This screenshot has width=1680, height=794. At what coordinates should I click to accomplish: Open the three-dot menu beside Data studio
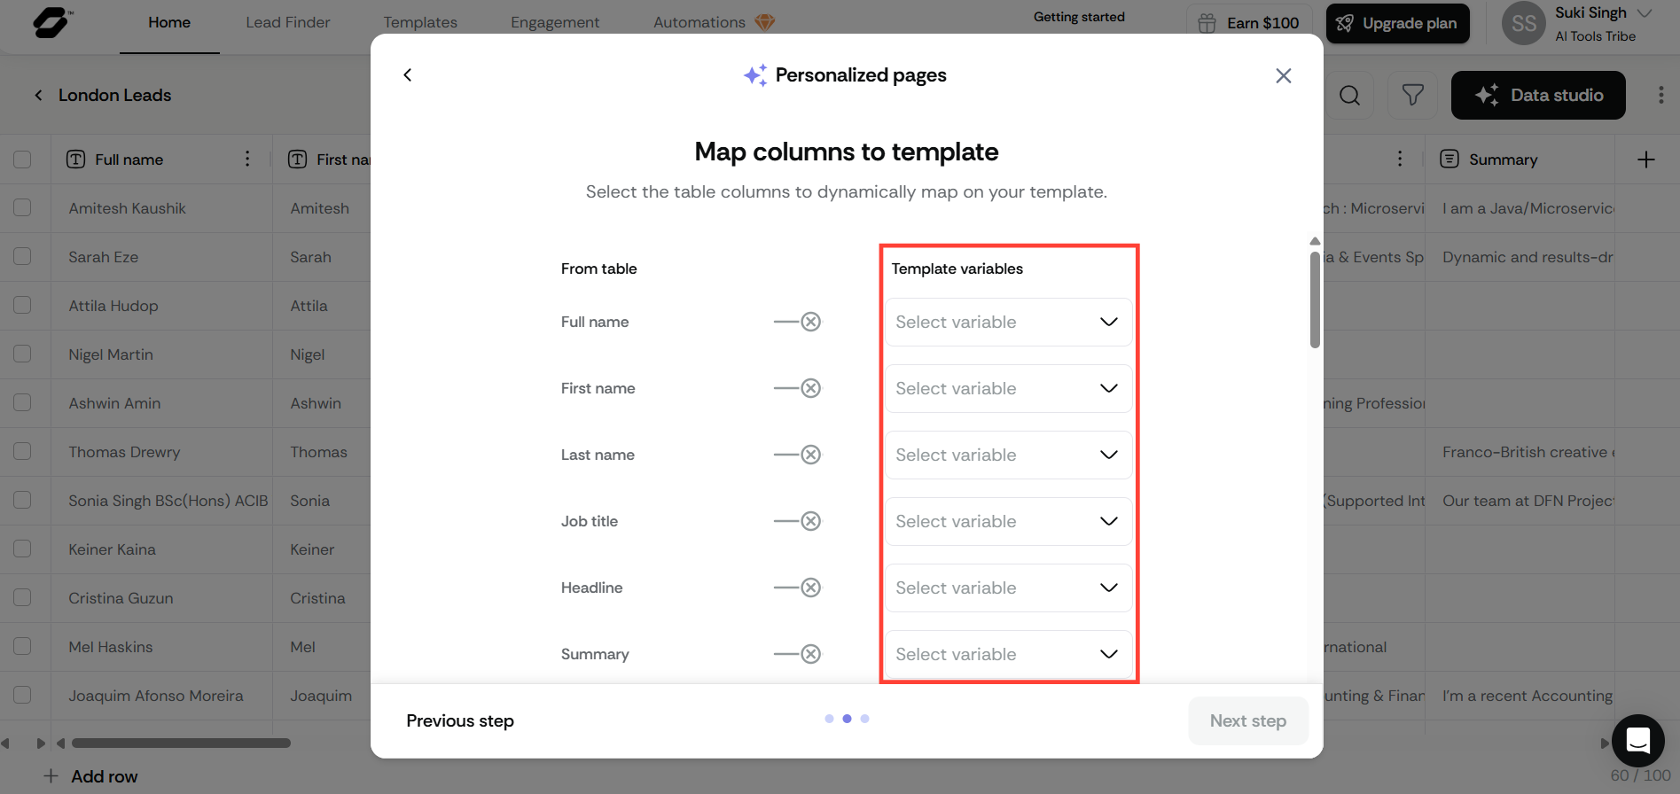coord(1660,95)
